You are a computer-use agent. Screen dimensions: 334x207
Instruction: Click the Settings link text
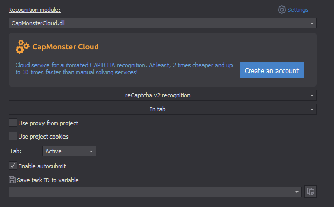pyautogui.click(x=298, y=10)
